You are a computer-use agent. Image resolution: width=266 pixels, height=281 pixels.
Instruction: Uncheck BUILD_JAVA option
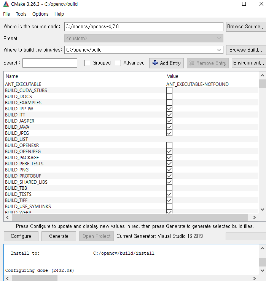169,127
